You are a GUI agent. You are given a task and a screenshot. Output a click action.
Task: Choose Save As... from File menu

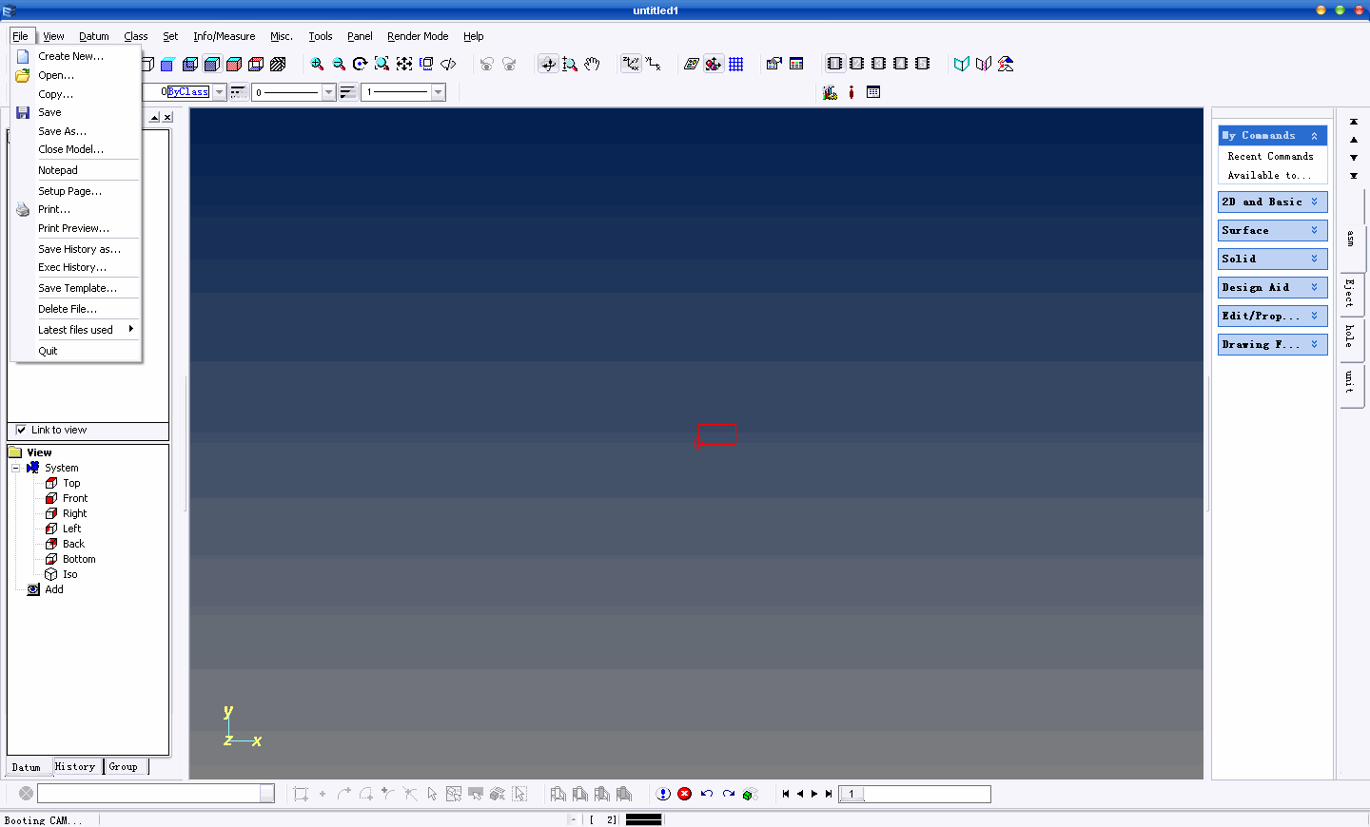point(76,131)
